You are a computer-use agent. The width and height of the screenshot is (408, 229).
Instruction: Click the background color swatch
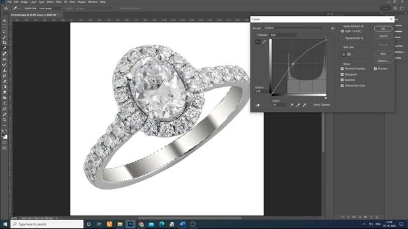click(6, 137)
